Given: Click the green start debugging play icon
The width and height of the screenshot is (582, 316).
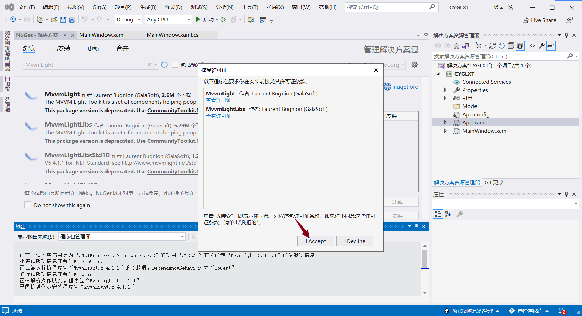Looking at the screenshot, I should [x=198, y=20].
